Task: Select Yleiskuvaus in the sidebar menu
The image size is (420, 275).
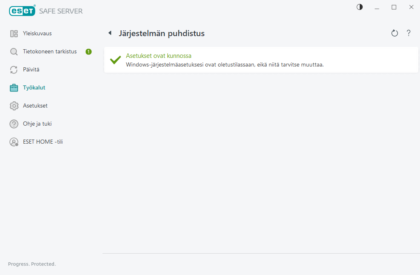Action: click(x=37, y=33)
